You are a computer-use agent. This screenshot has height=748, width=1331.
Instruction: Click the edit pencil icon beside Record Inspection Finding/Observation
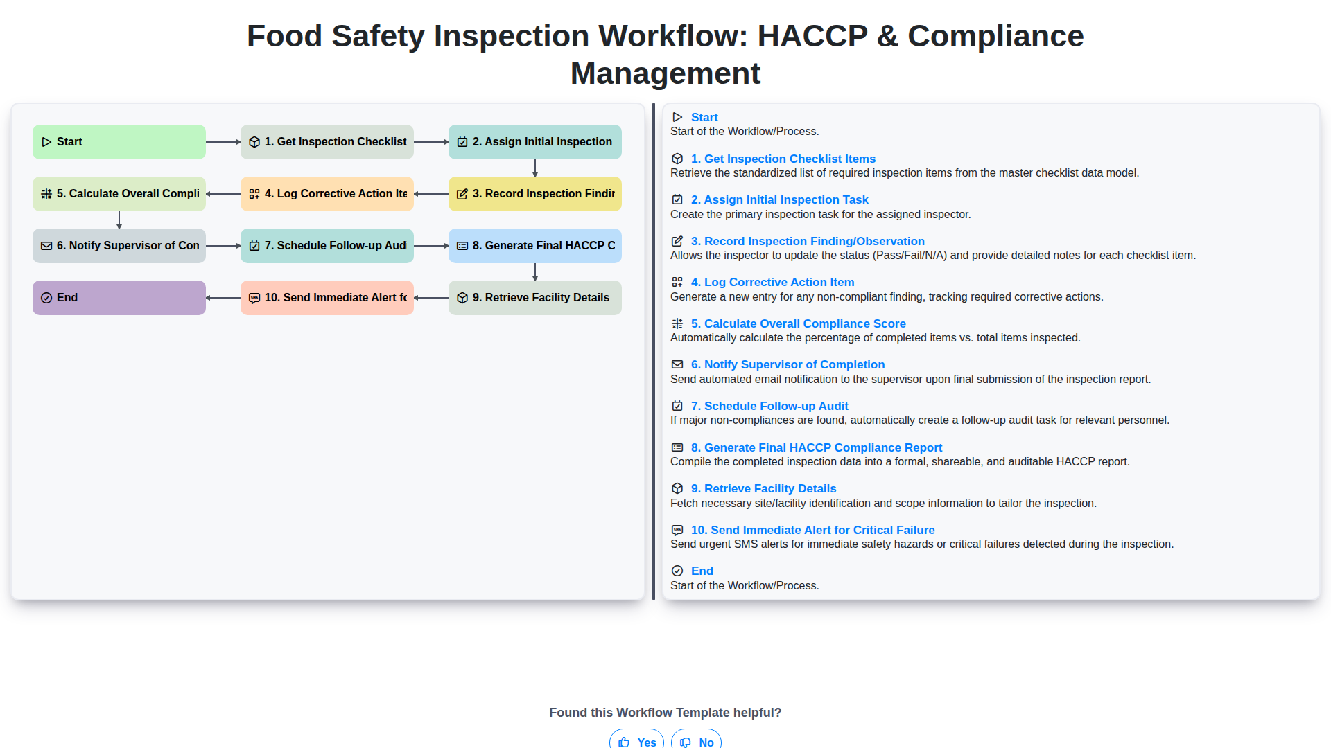click(677, 241)
